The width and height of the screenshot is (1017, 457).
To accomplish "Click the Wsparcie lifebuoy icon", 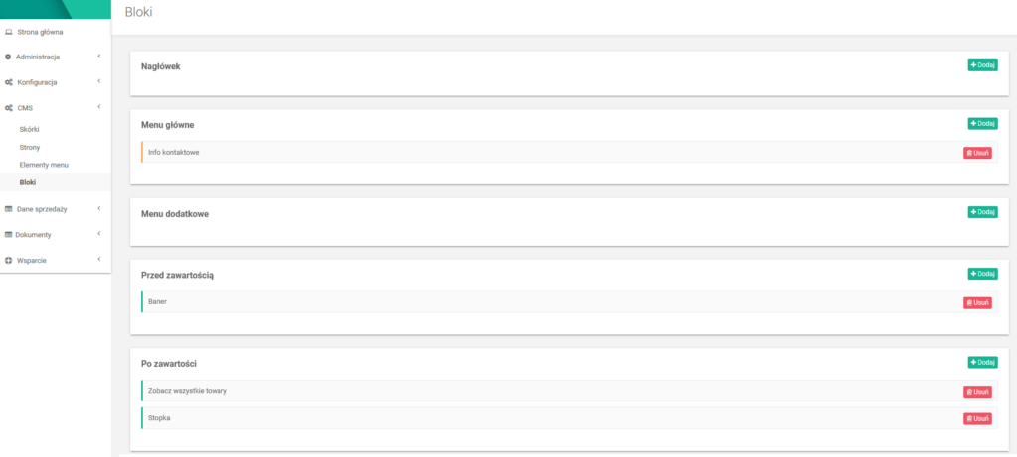I will pos(8,260).
